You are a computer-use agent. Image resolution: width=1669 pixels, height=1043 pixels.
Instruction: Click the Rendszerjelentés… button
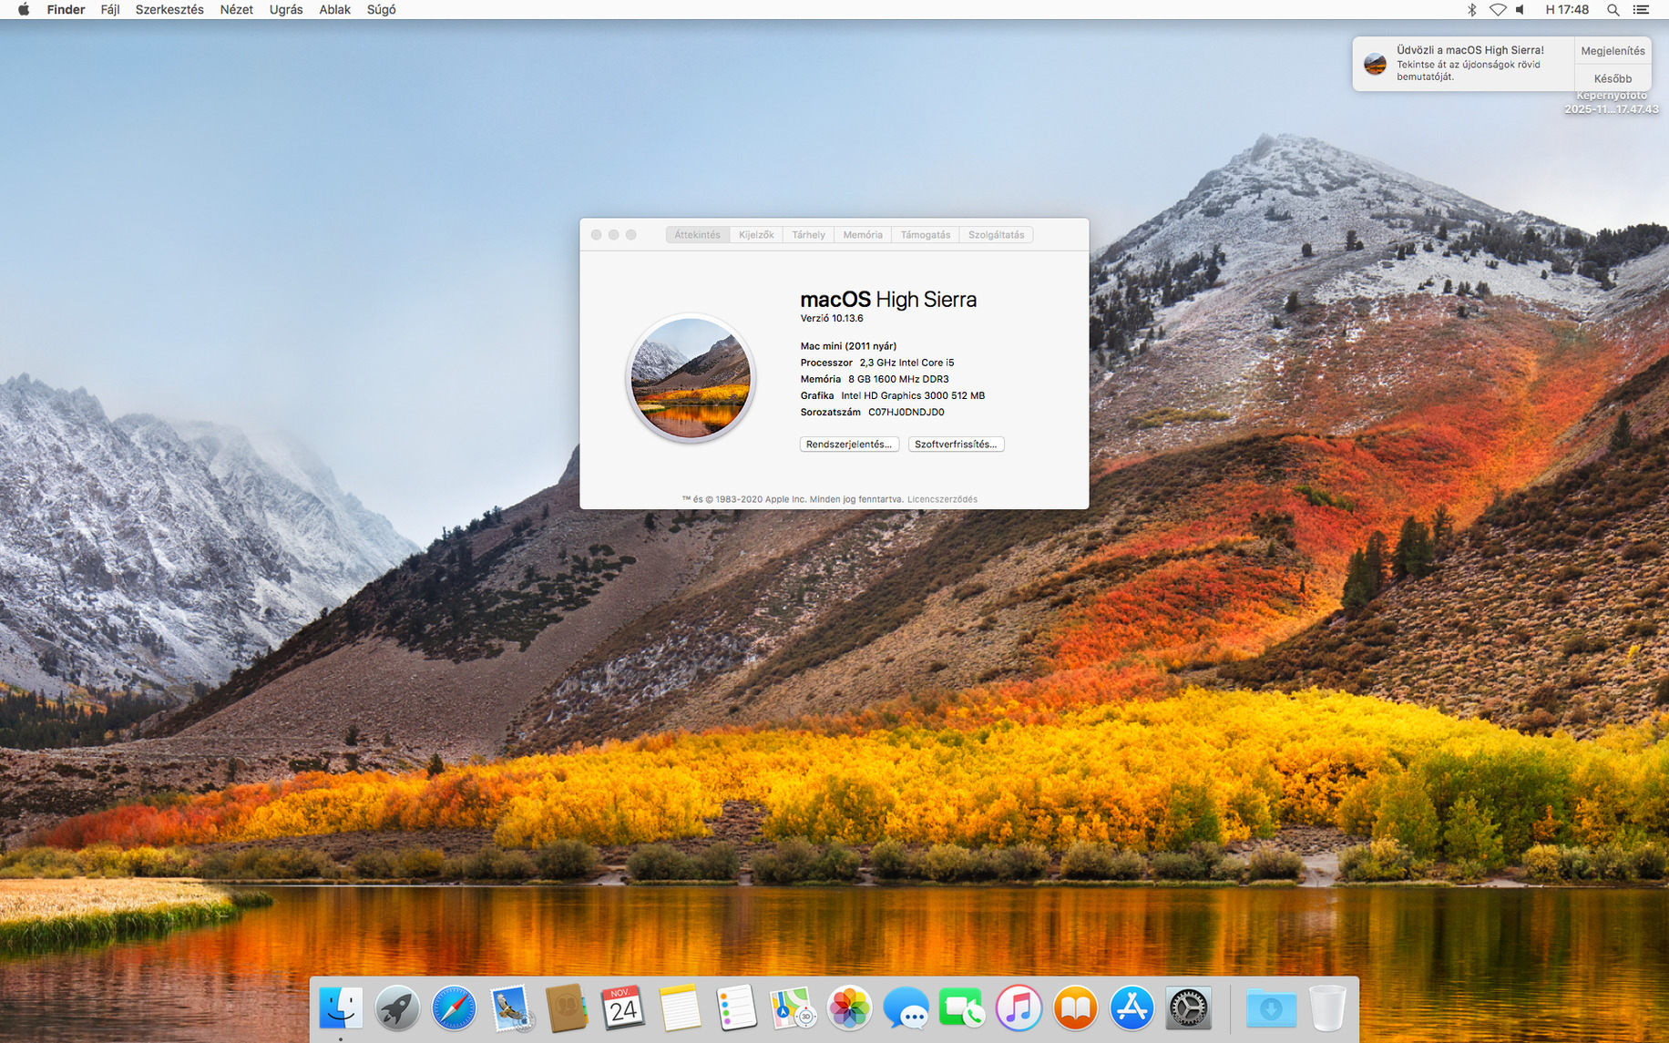coord(849,445)
